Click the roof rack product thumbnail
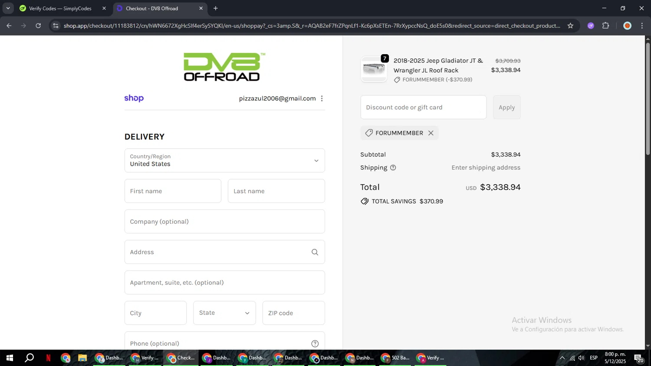Image resolution: width=651 pixels, height=366 pixels. pyautogui.click(x=374, y=69)
